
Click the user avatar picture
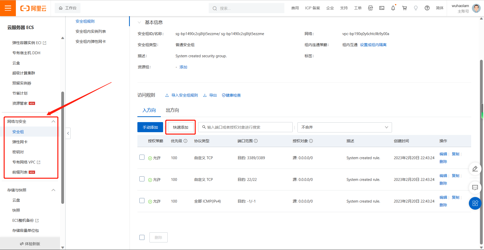click(476, 8)
